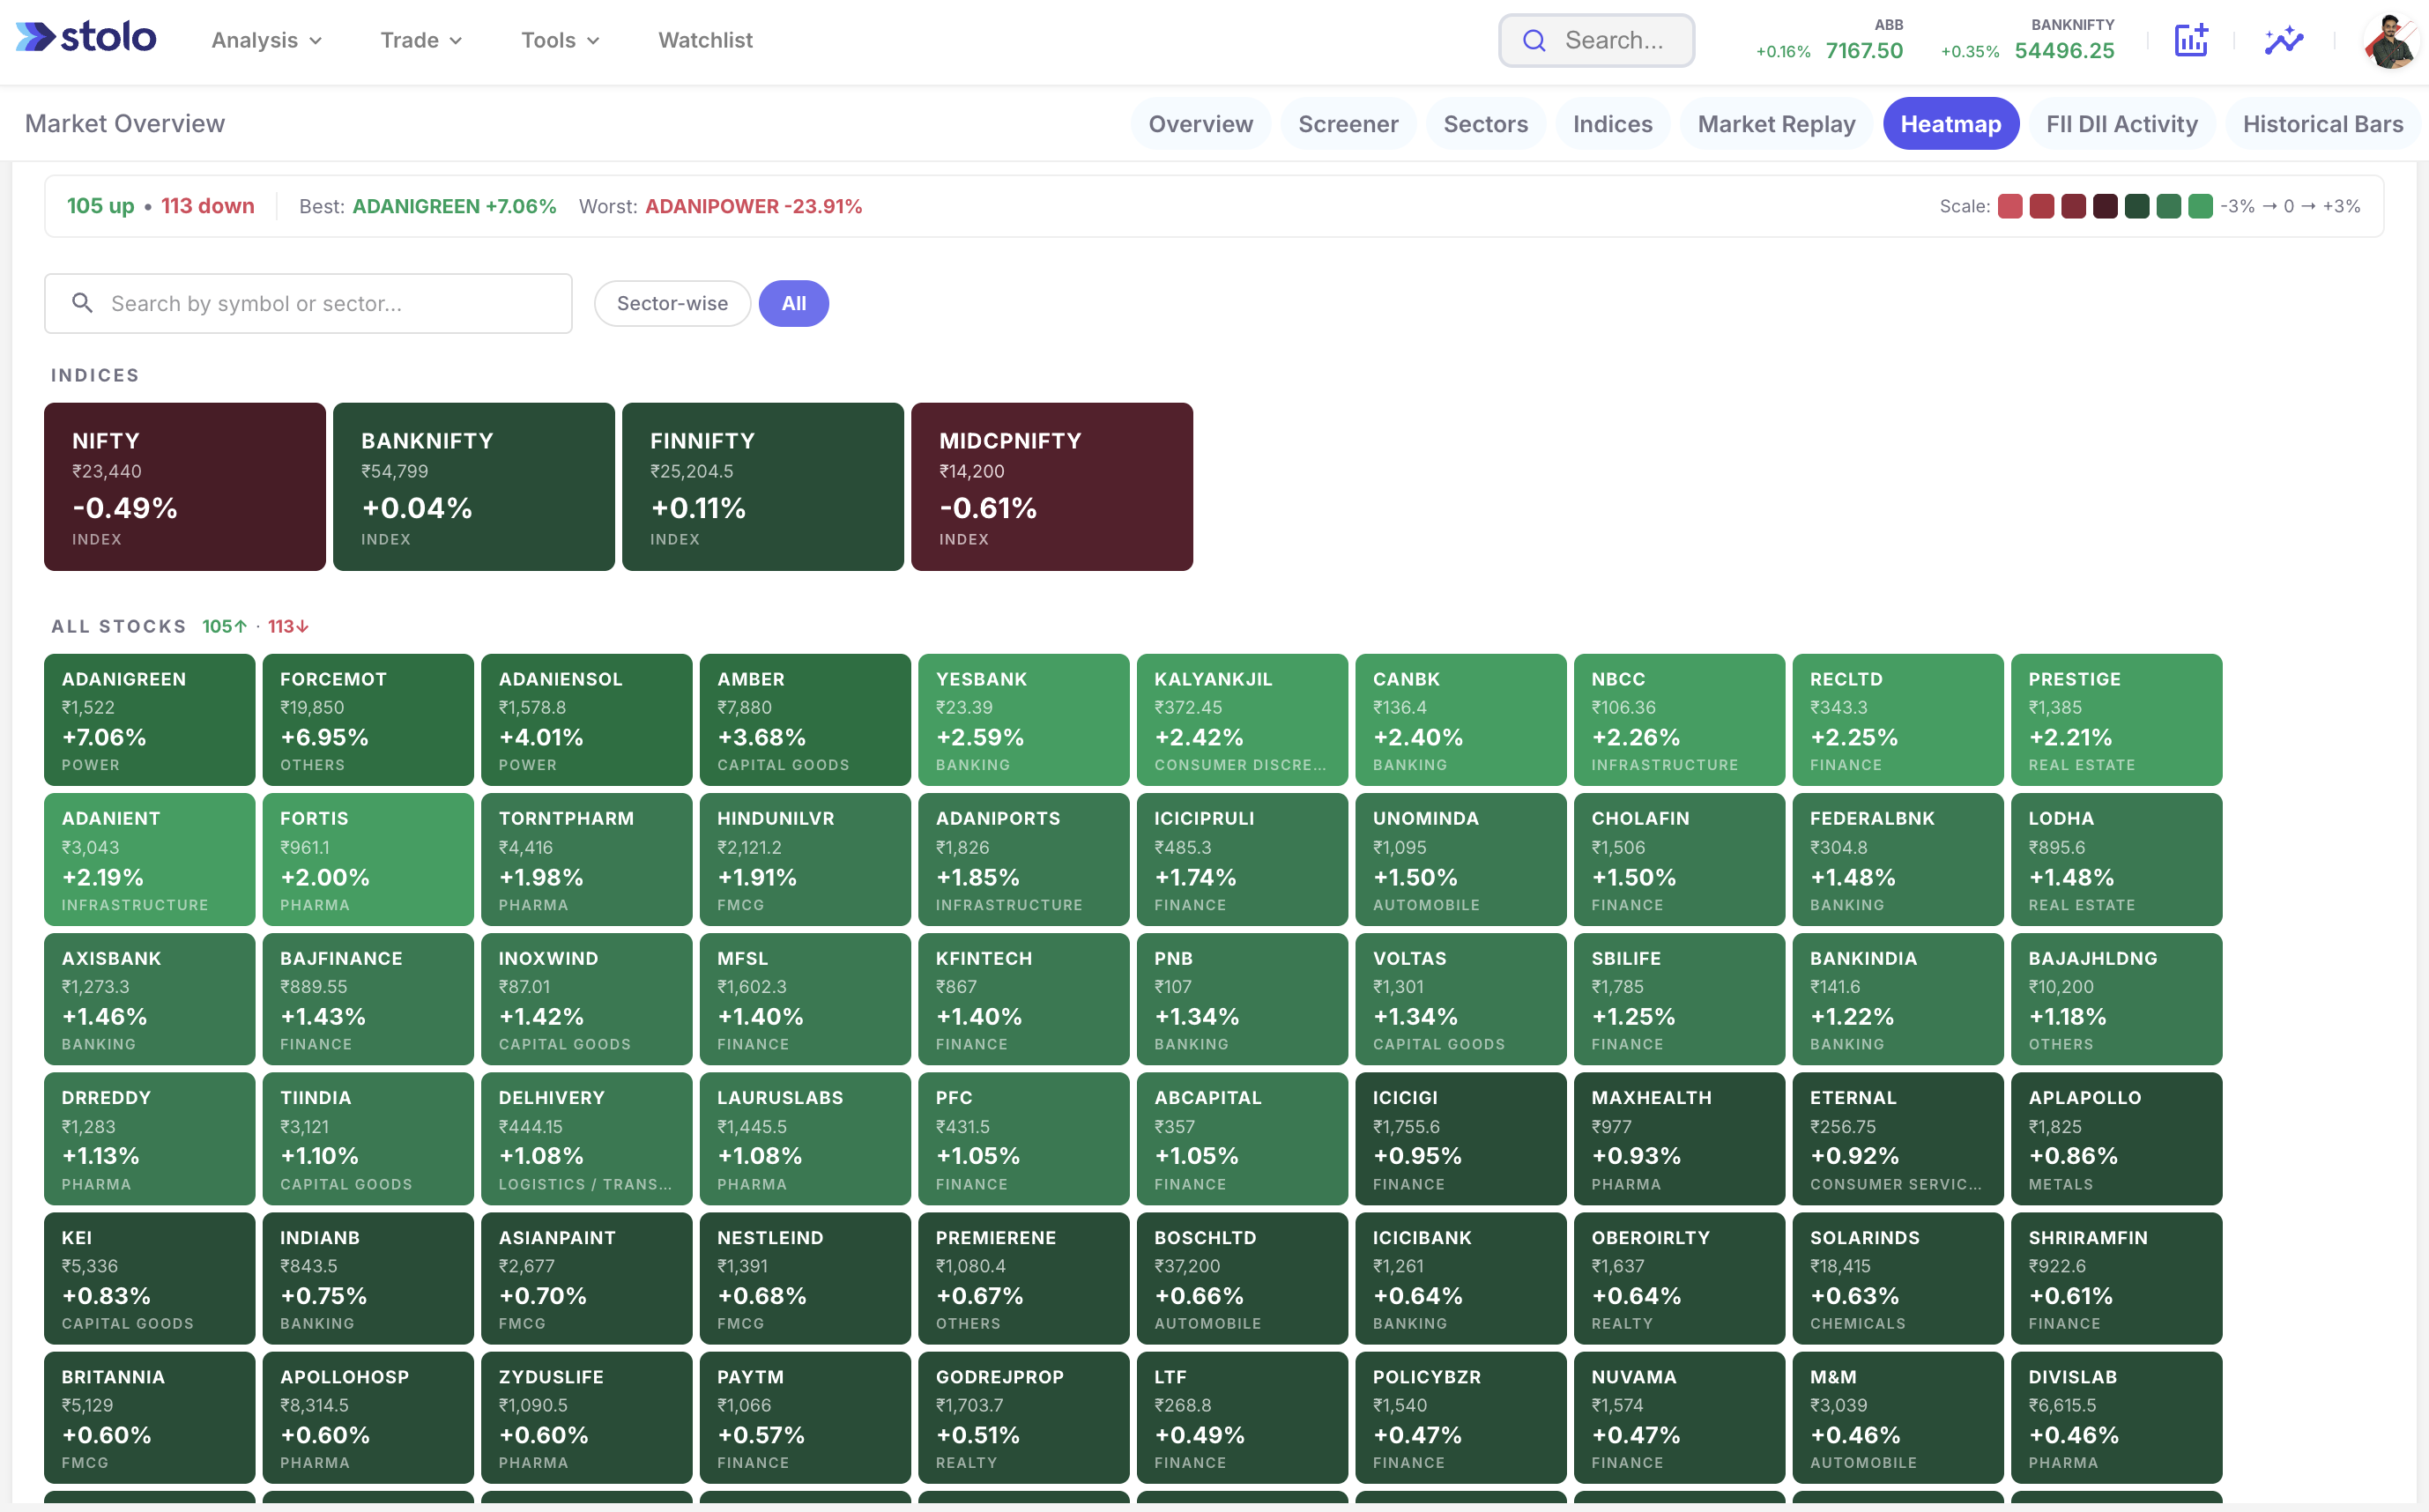Open the BAJFINANCE tile
2429x1512 pixels.
[x=368, y=999]
